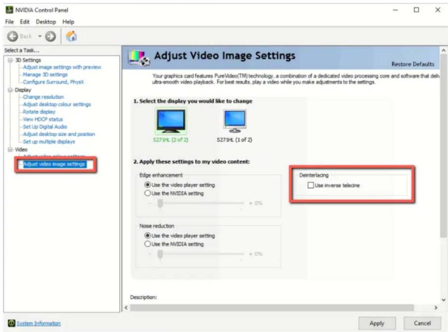Click the Adjust Video Image Settings header icon

(x=138, y=59)
